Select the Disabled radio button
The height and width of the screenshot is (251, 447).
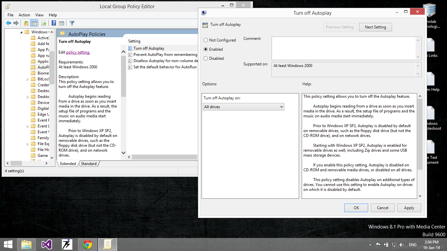(x=206, y=59)
